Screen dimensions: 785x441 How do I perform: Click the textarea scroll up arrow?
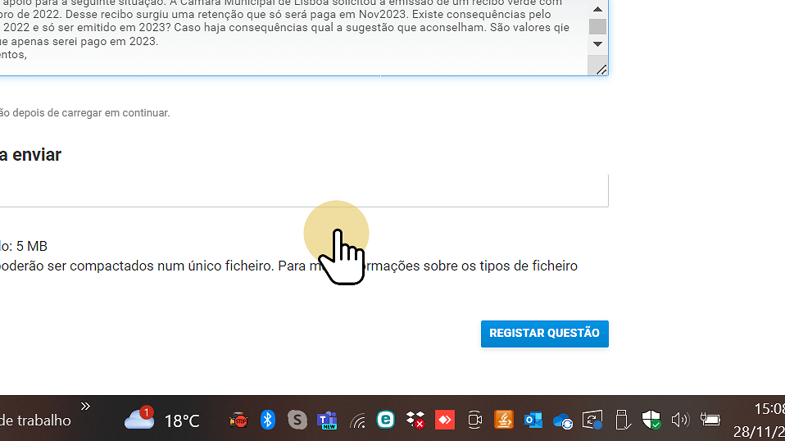(x=597, y=9)
